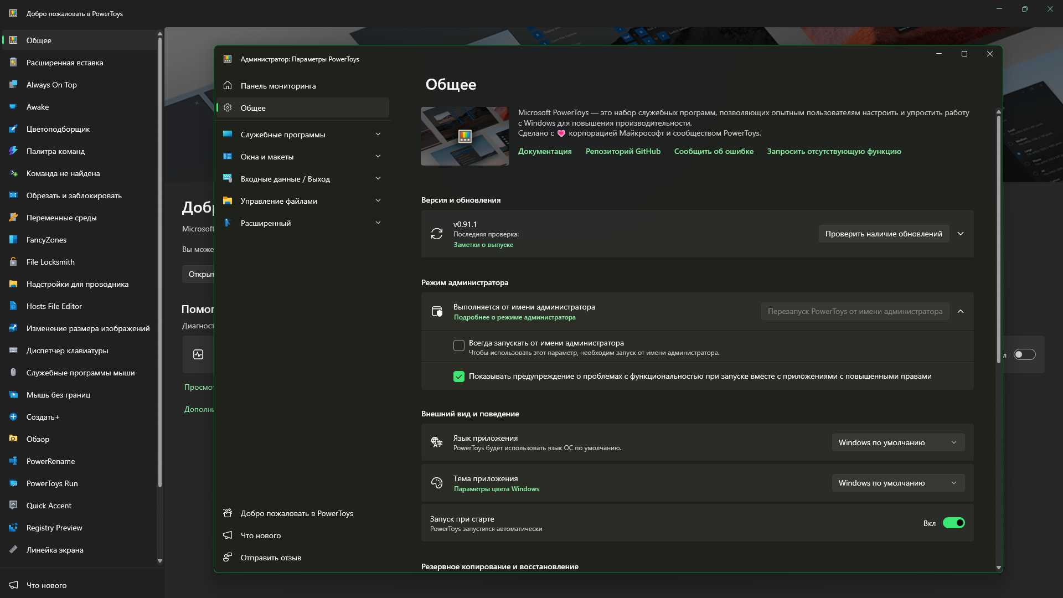Expand Расширенный section
This screenshot has height=598, width=1063.
pyautogui.click(x=378, y=223)
